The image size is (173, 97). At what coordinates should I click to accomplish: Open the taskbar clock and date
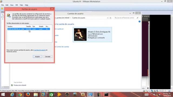167,95
